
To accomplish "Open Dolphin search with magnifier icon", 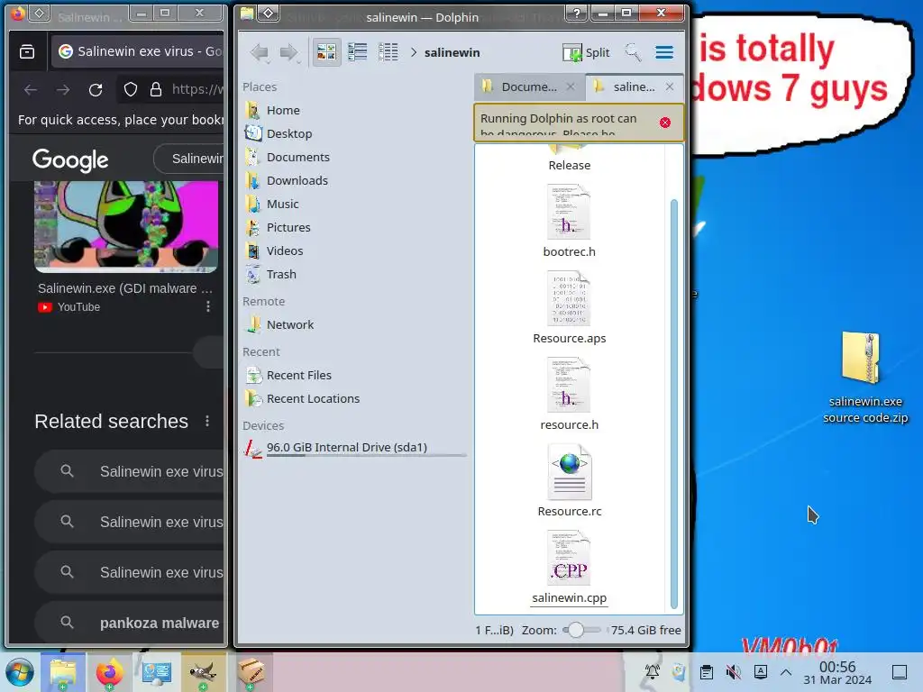I will 633,52.
